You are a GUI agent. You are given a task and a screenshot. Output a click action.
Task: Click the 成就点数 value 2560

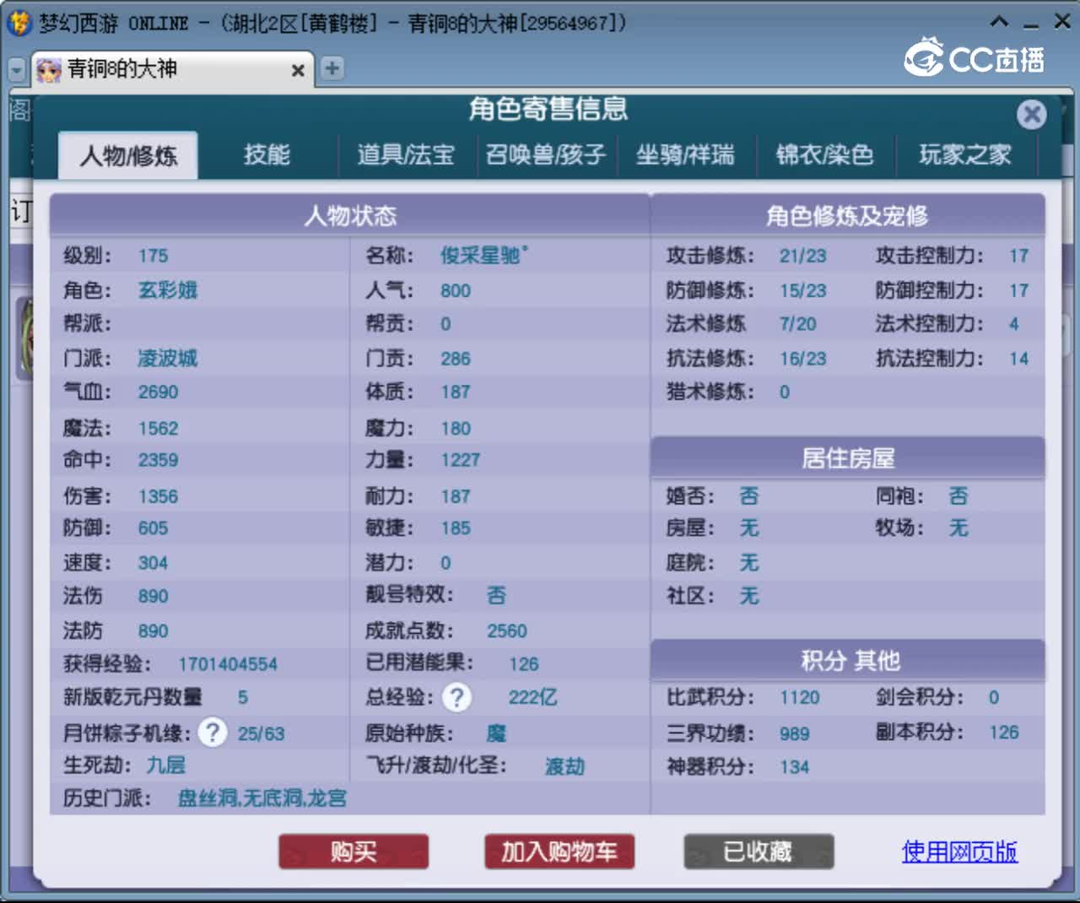tap(506, 631)
